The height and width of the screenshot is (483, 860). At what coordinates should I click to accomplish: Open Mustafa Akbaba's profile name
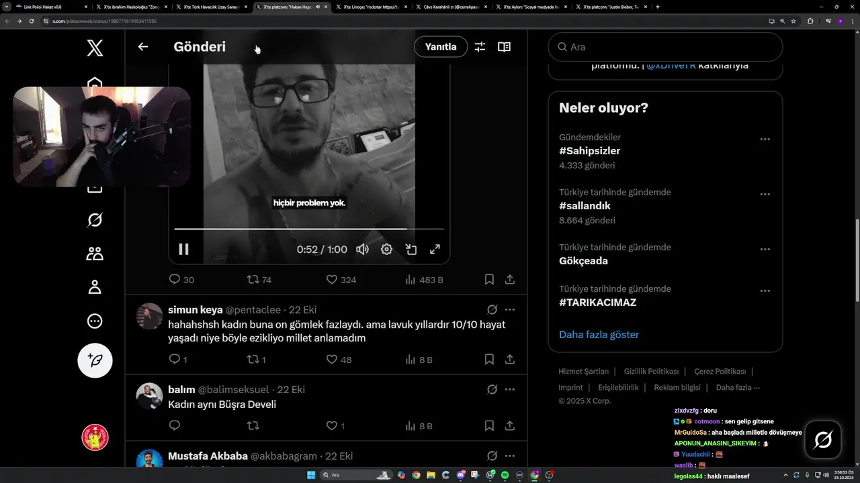coord(208,456)
